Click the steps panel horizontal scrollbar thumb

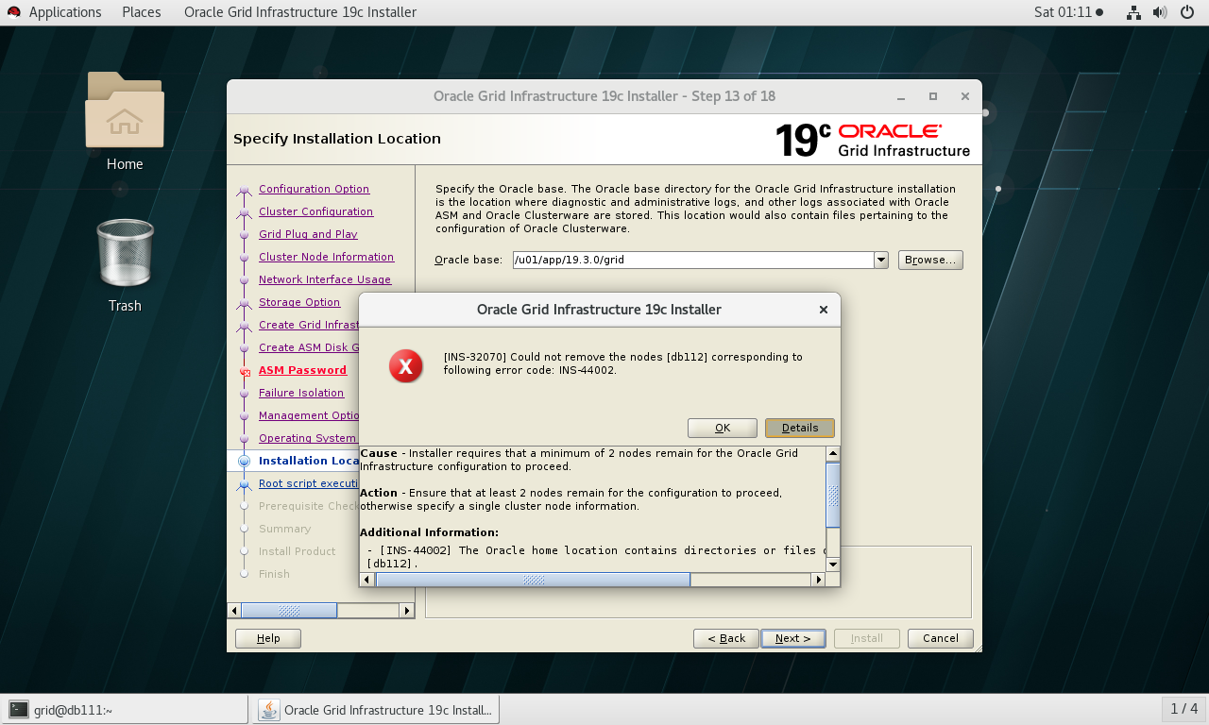pos(289,611)
